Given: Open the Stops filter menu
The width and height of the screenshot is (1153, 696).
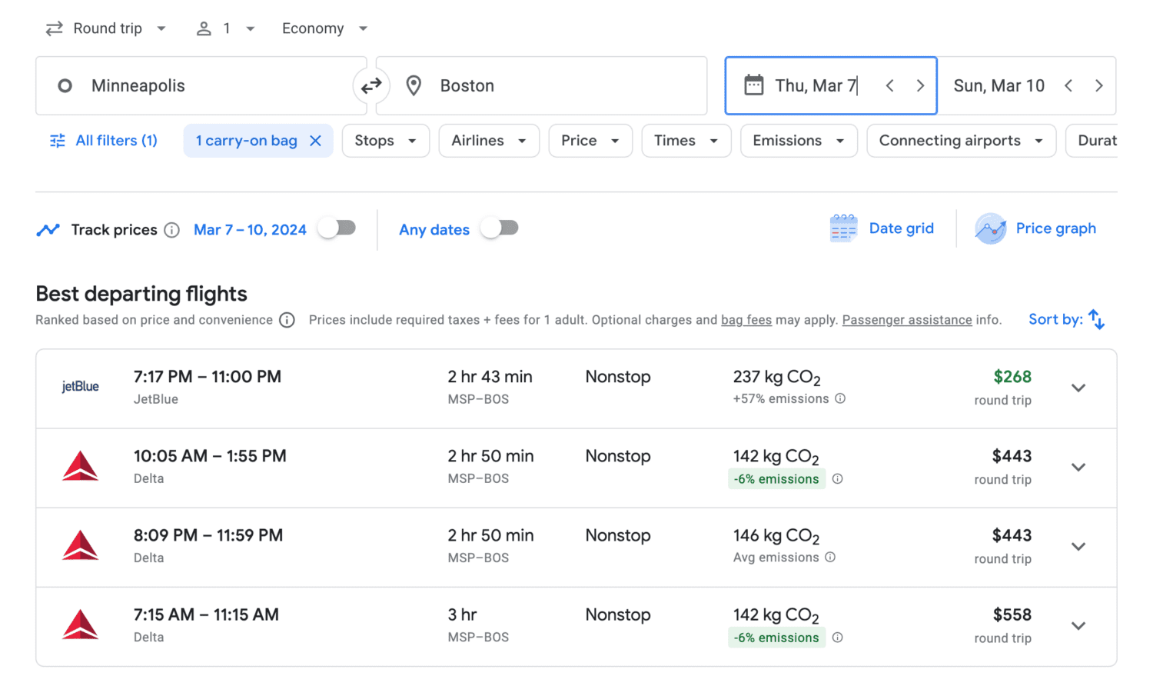Looking at the screenshot, I should (x=385, y=141).
